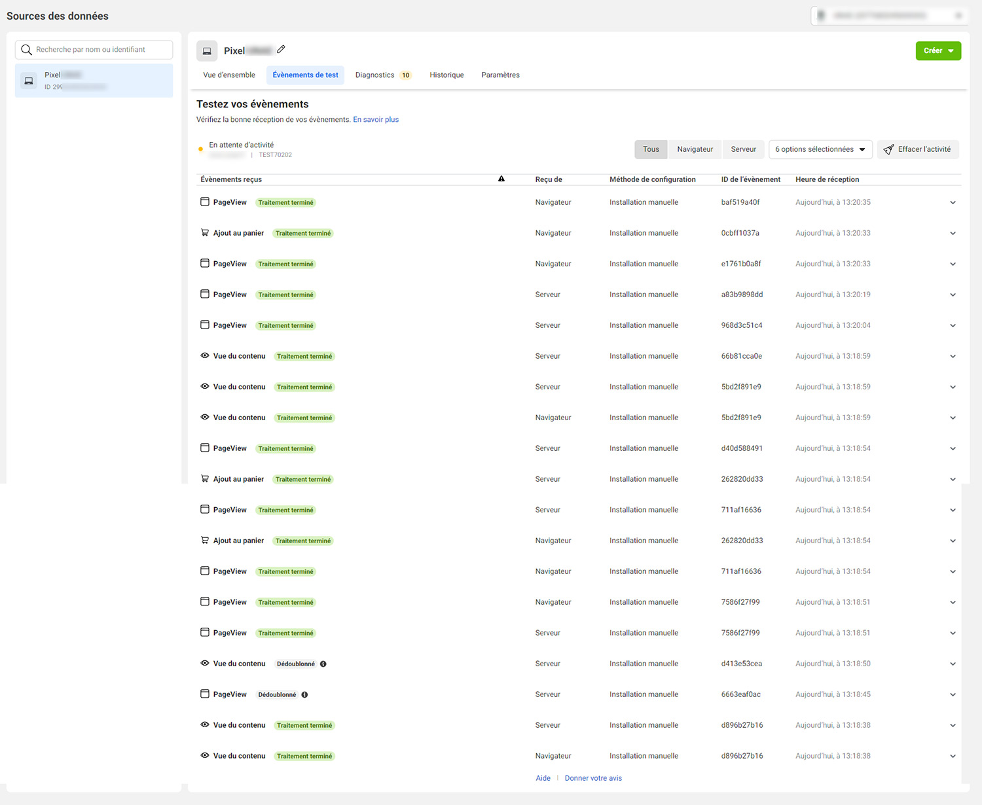
Task: Click the eye icon of Vue du contenu 66b81cca0e
Action: (205, 355)
